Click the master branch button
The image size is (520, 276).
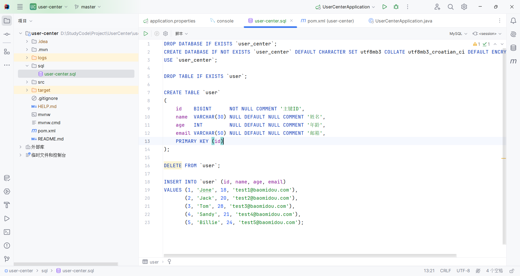pyautogui.click(x=88, y=7)
